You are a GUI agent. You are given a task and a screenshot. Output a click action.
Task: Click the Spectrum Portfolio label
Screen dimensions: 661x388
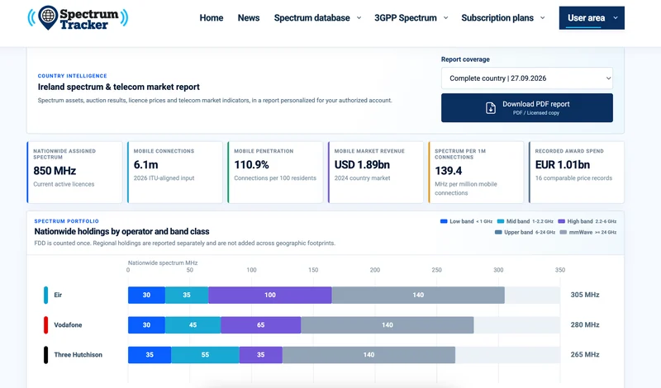[67, 221]
